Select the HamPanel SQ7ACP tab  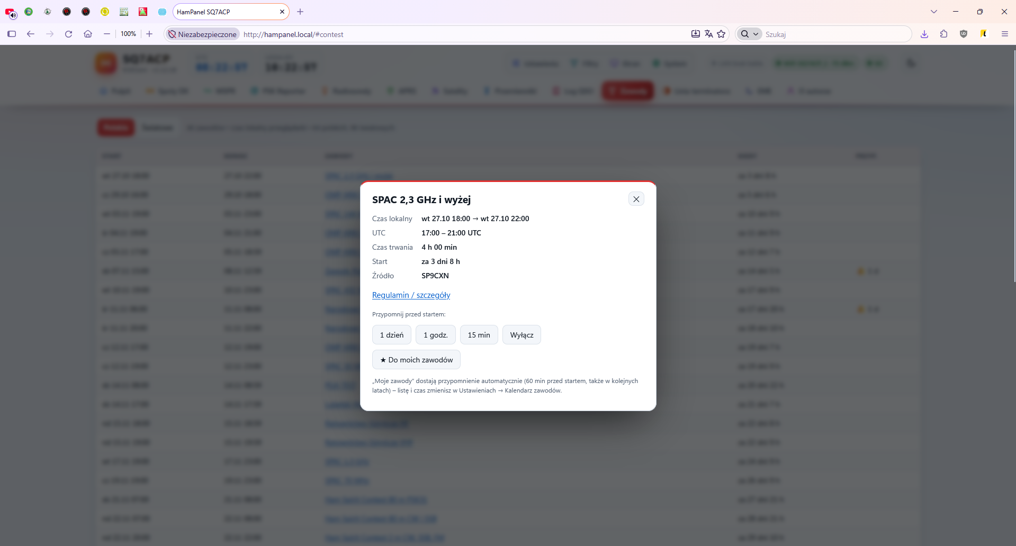click(228, 12)
